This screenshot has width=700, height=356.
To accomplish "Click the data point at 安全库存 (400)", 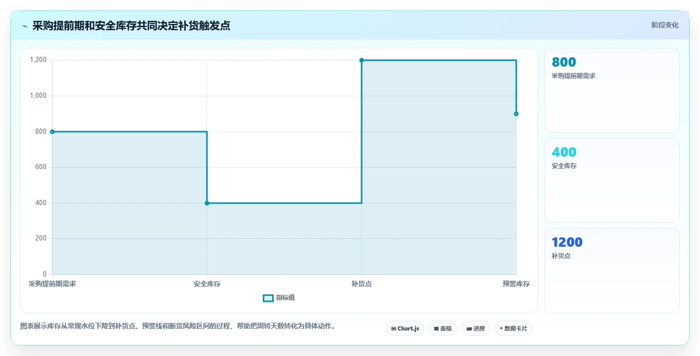I will pyautogui.click(x=207, y=203).
